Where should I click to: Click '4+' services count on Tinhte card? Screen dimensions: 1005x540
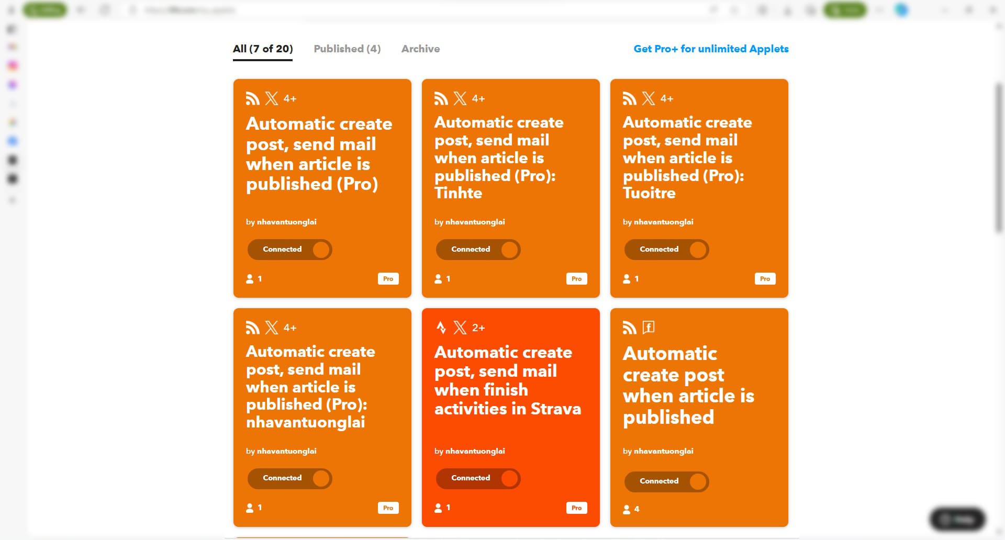pos(478,98)
